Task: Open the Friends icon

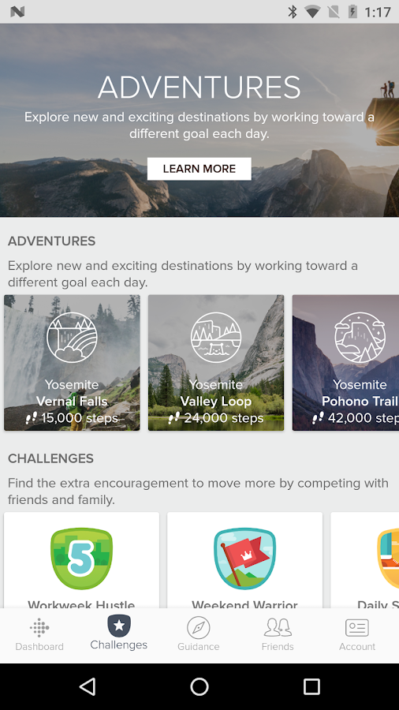Action: [278, 627]
